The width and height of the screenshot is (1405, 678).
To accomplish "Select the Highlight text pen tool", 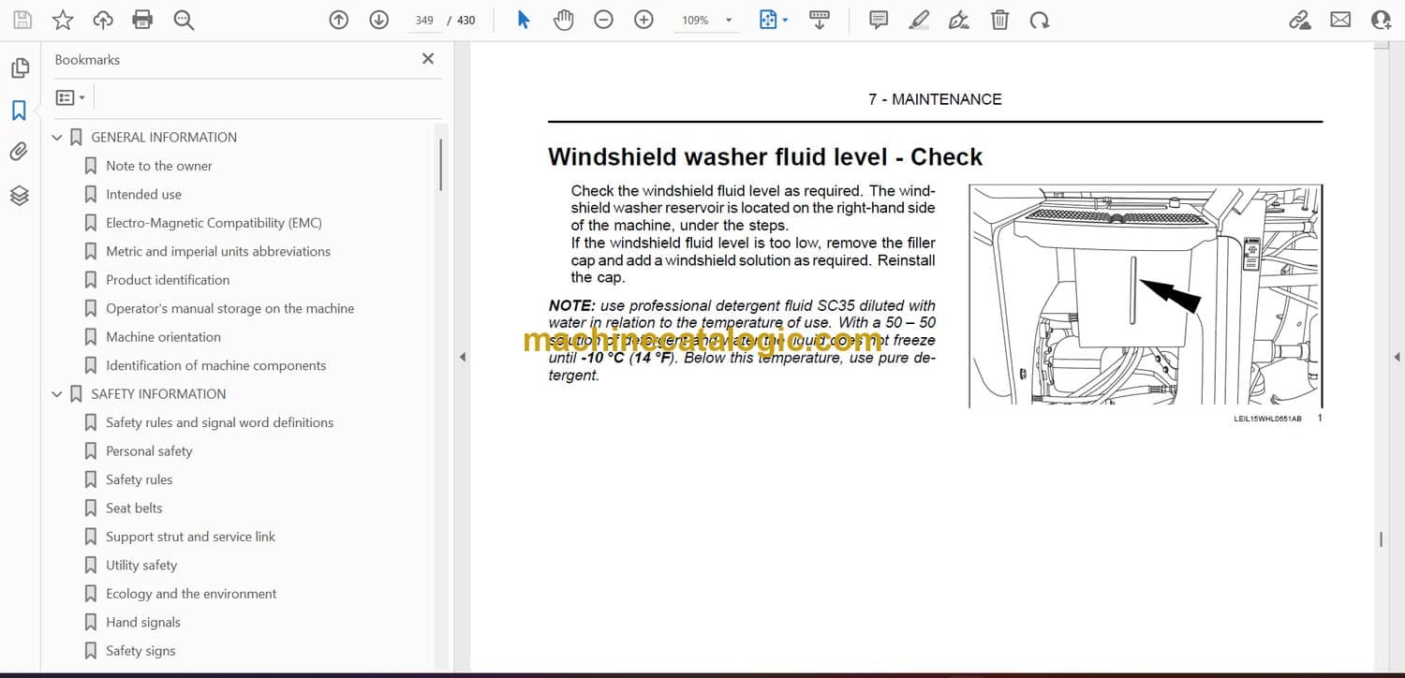I will [919, 20].
